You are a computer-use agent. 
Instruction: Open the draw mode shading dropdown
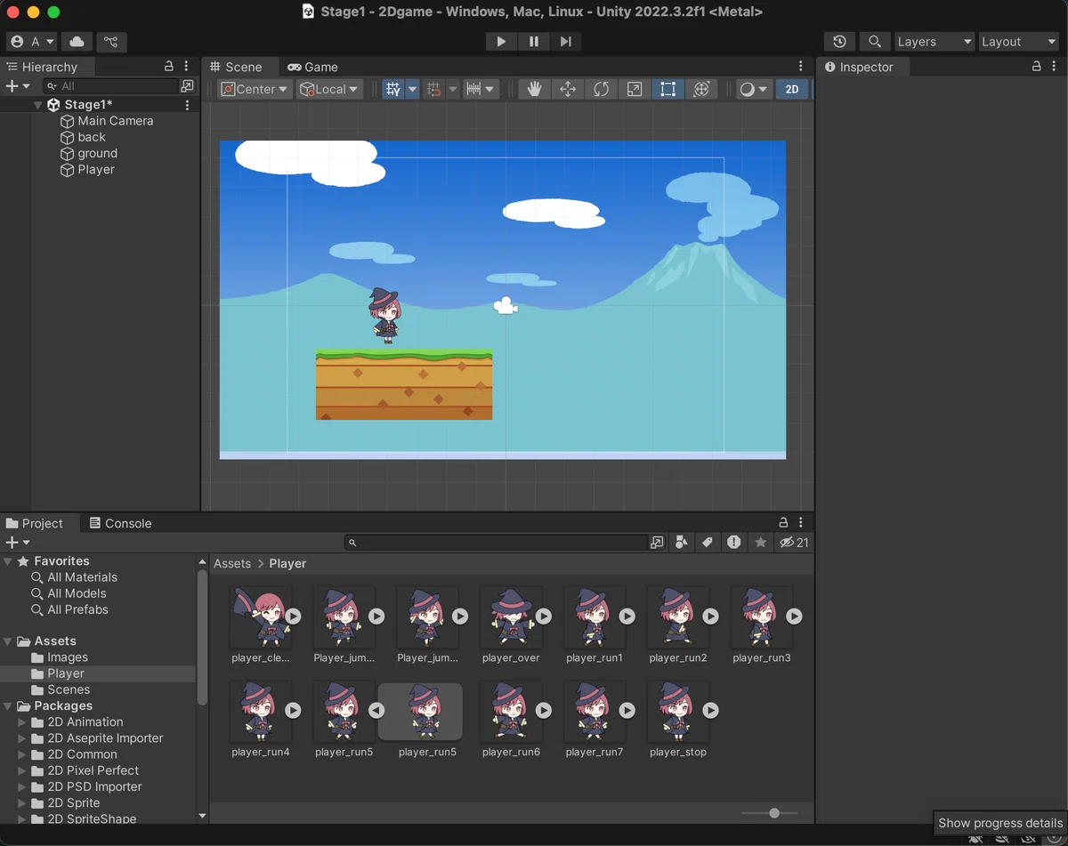click(x=755, y=89)
